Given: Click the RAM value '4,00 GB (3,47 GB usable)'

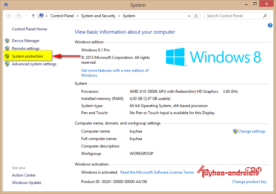Looking at the screenshot, I should pos(150,99).
